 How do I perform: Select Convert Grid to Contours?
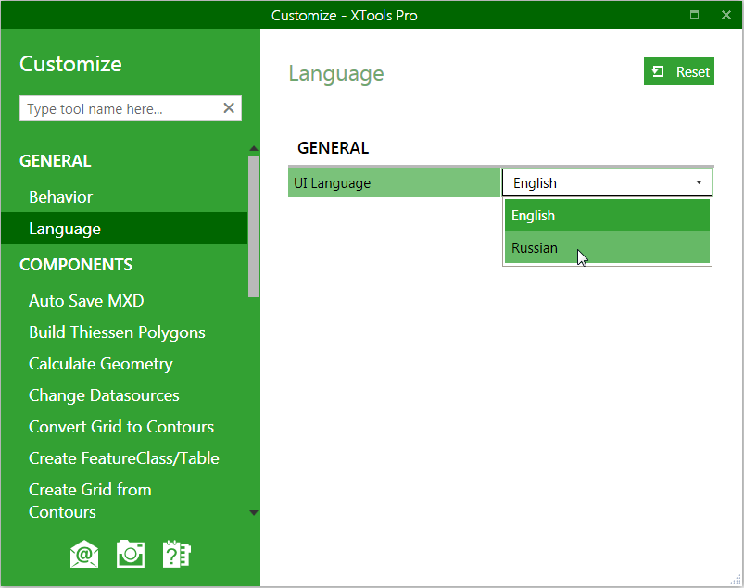pyautogui.click(x=121, y=427)
